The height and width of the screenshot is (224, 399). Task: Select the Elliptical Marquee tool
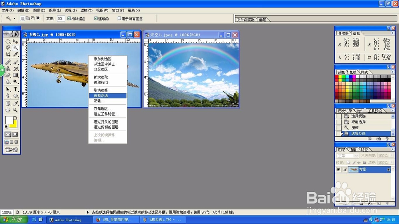[8, 41]
